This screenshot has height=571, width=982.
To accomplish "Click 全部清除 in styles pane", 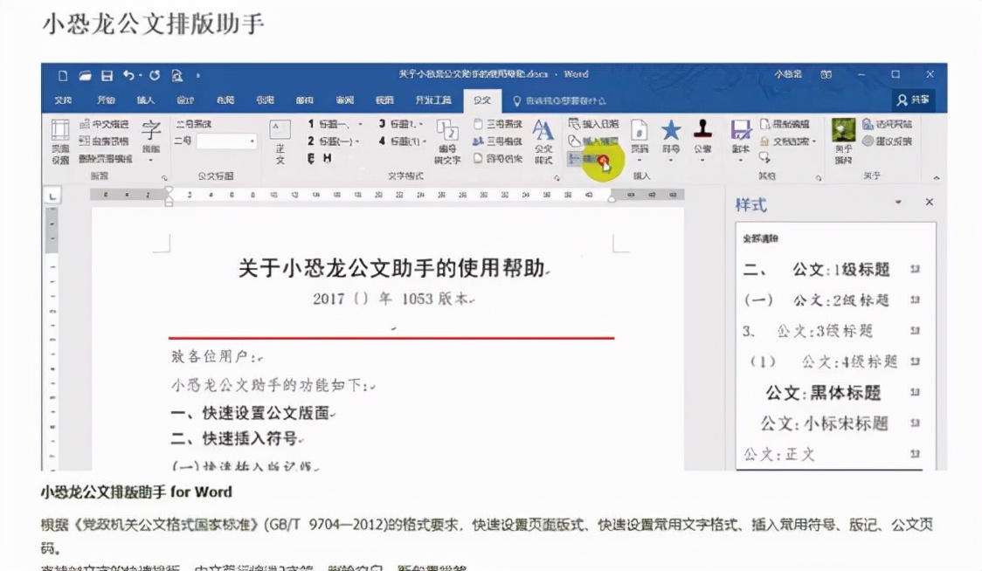I will pos(760,238).
